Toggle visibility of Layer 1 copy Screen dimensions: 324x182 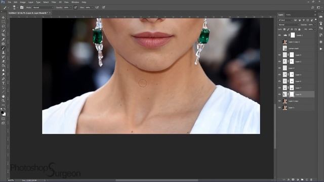coord(279,101)
